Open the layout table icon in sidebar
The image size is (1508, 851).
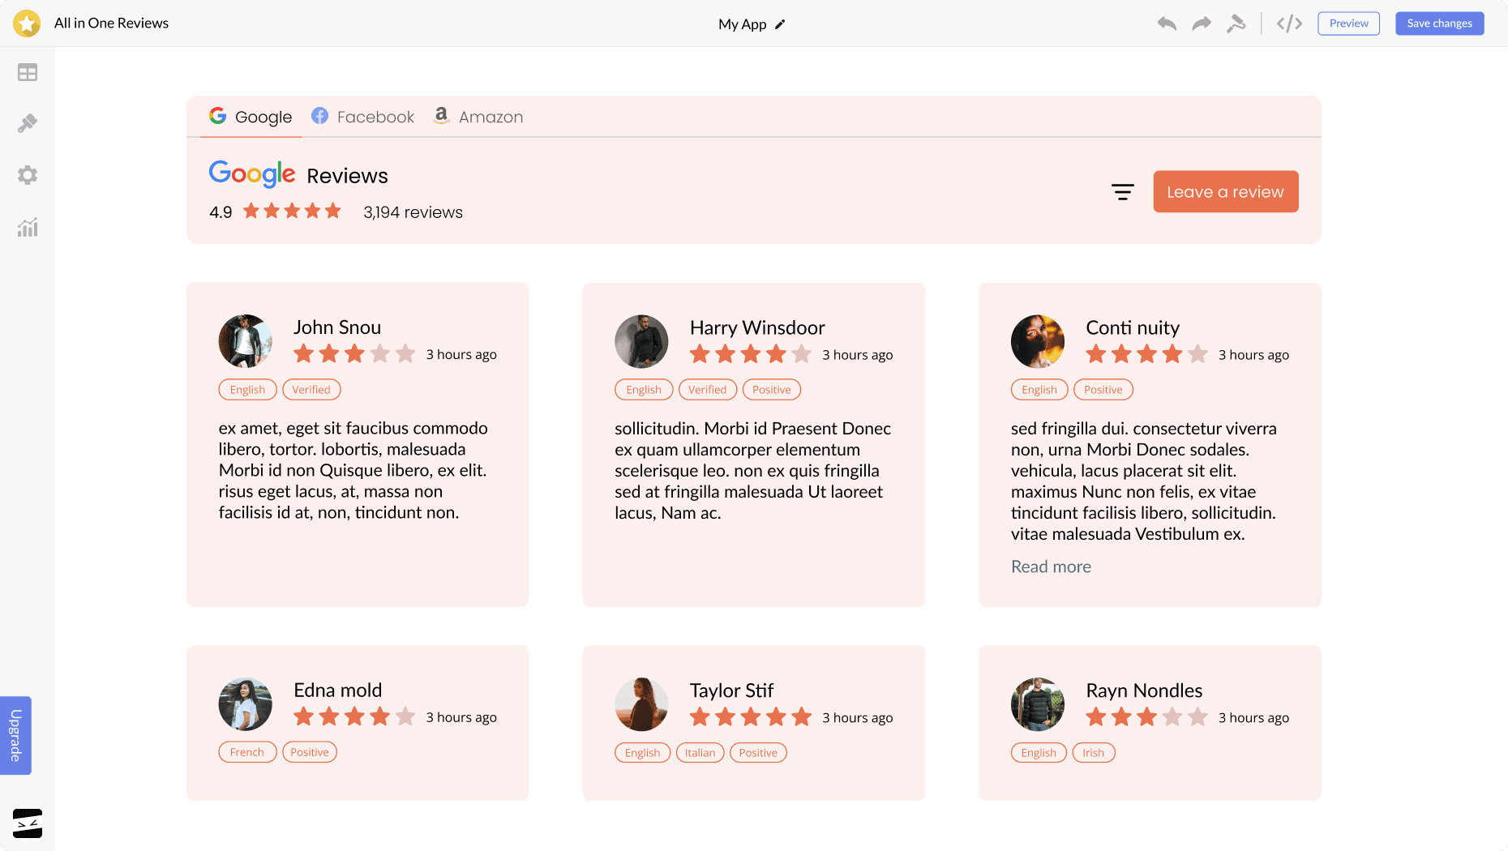click(x=28, y=73)
